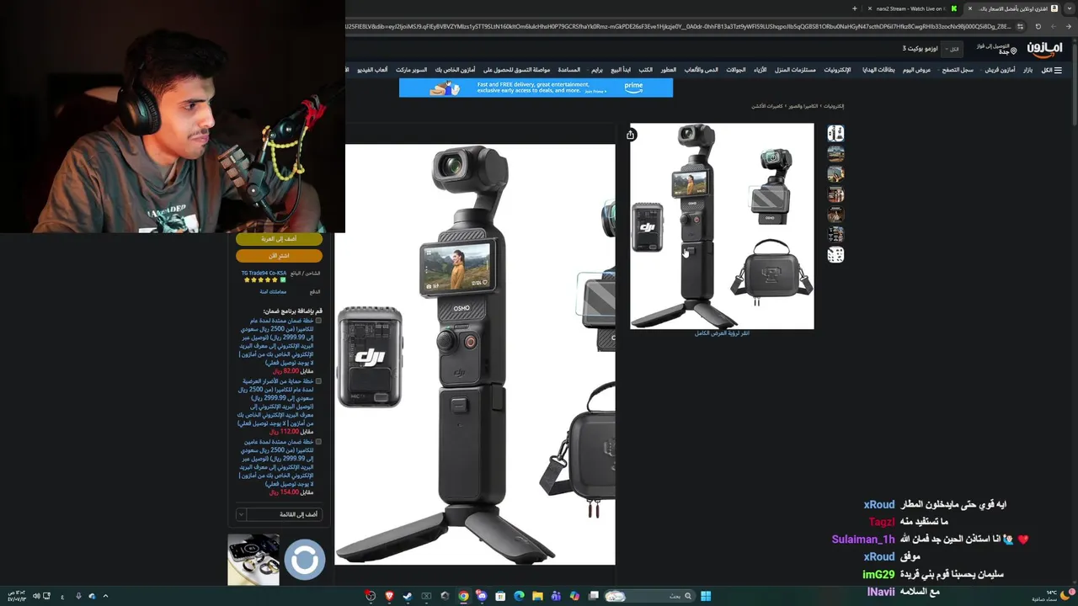Click the main DJI Osmo Pocket product image

722,226
